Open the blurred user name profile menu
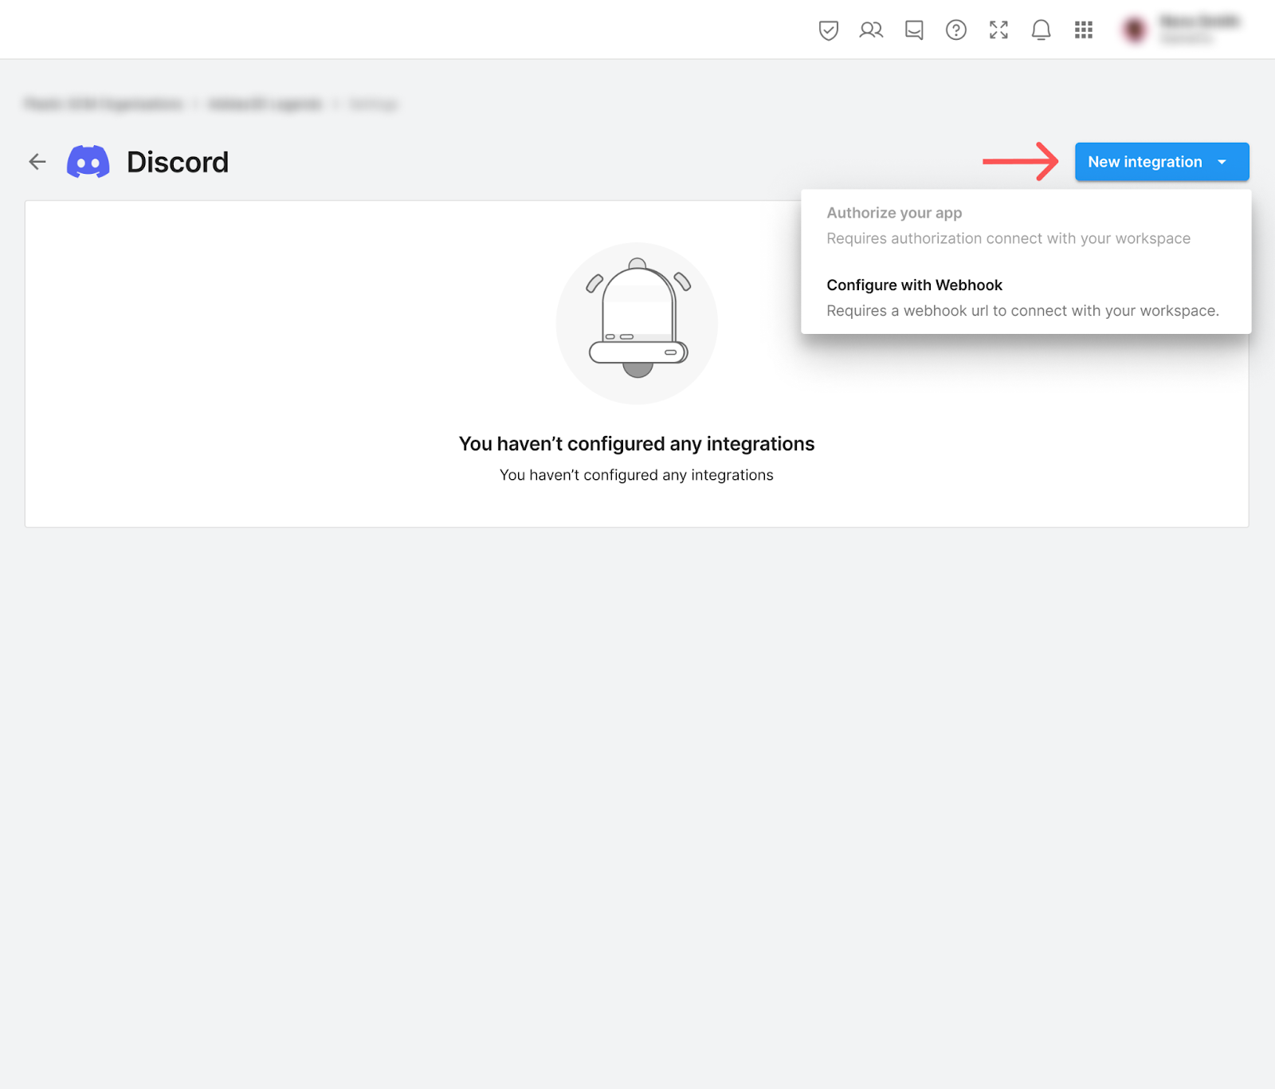 pyautogui.click(x=1199, y=29)
